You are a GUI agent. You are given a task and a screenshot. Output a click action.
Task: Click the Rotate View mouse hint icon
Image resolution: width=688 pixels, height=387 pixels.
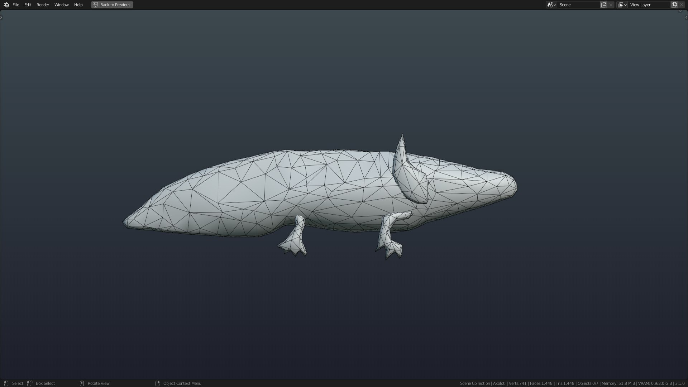(x=82, y=383)
